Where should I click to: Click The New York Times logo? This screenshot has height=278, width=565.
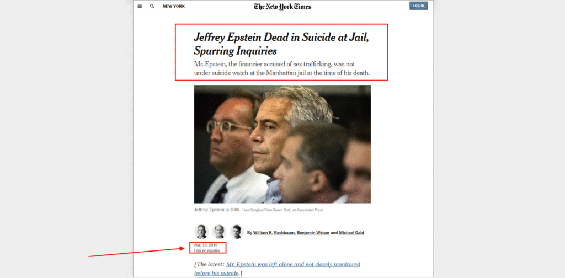click(x=282, y=7)
